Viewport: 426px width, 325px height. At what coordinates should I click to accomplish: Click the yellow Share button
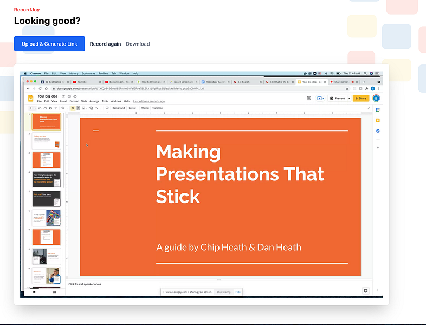361,98
